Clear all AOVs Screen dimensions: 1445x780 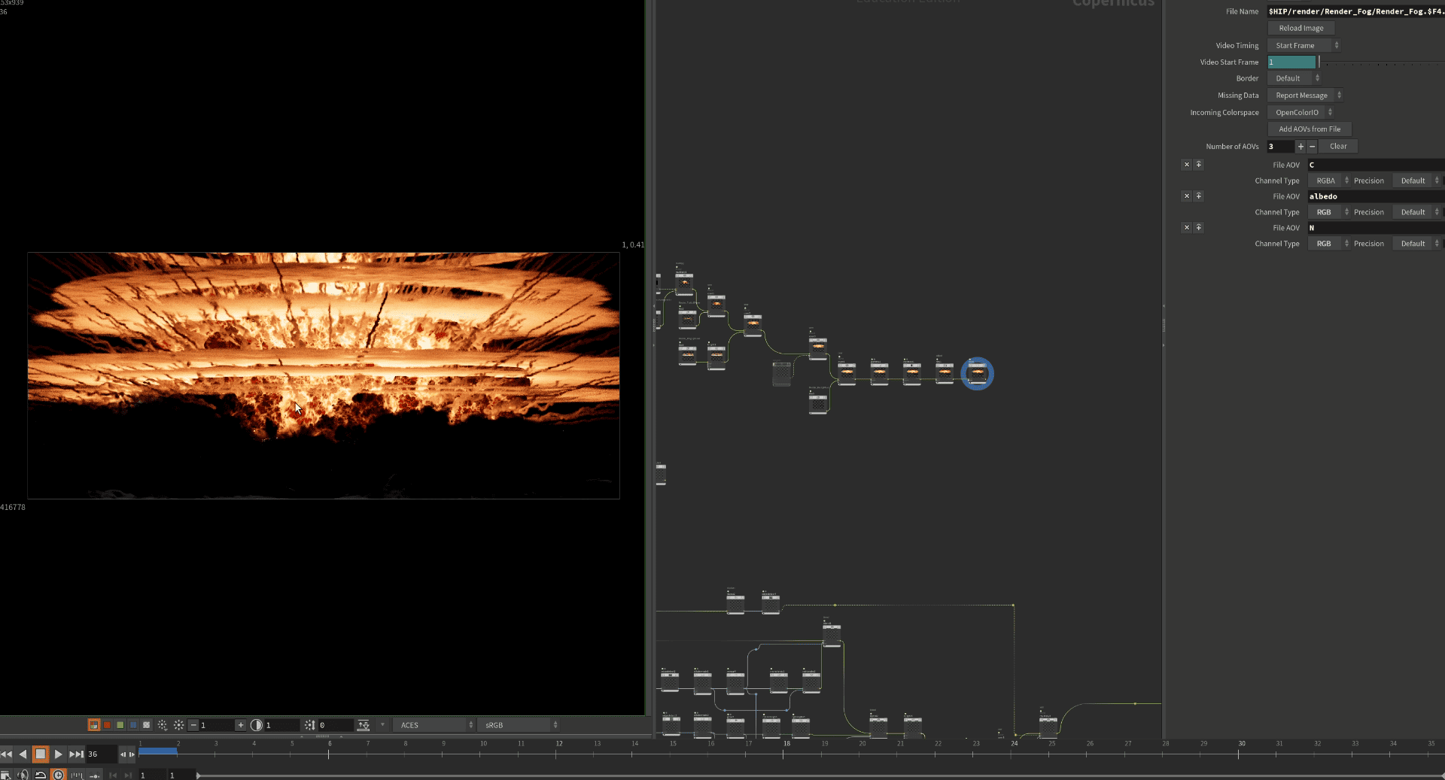(x=1338, y=147)
